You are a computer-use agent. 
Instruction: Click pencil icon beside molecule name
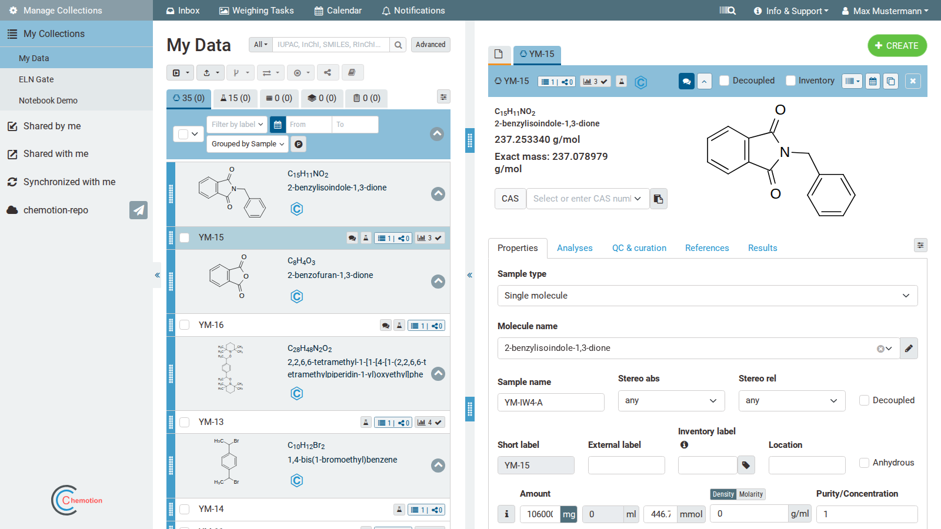pyautogui.click(x=909, y=348)
